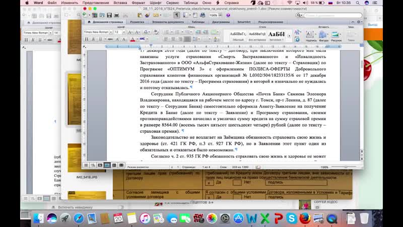The image size is (403, 227).
Task: Switch to the Рецензирование ribbon tab
Action: [x=271, y=22]
